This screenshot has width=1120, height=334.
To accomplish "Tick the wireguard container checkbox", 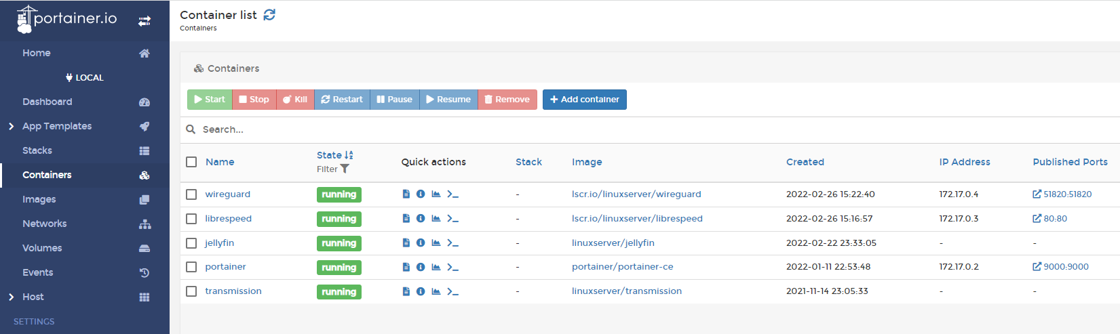I will (x=191, y=194).
